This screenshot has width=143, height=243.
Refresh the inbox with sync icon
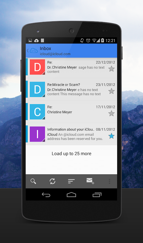(52, 181)
